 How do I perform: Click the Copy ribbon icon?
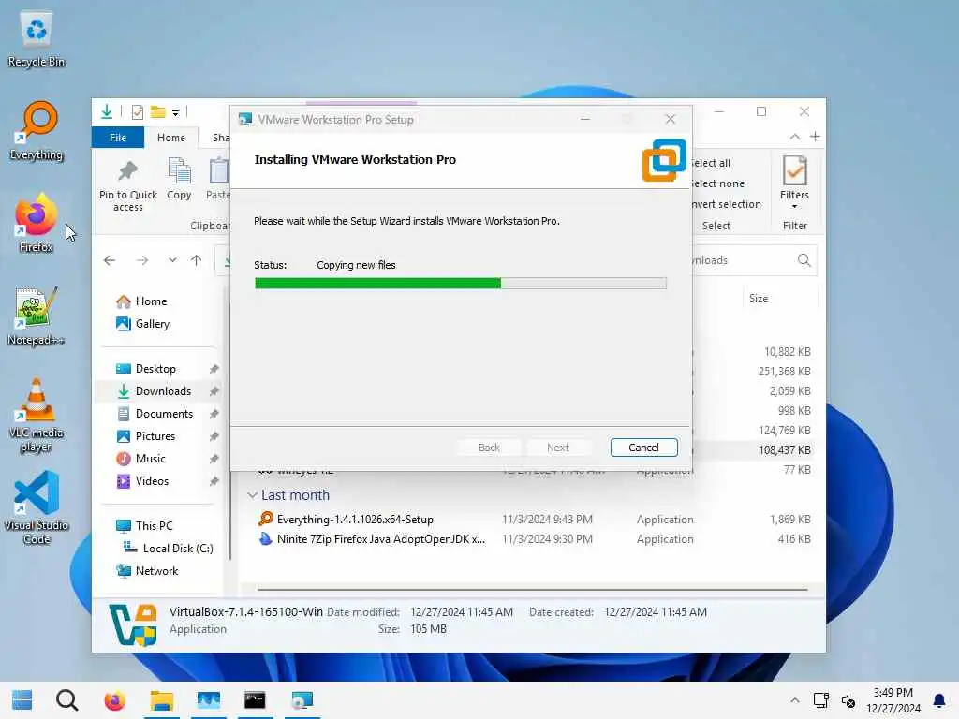coord(179,179)
